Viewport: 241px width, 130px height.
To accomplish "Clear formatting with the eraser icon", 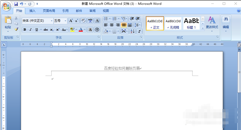I will (x=83, y=21).
